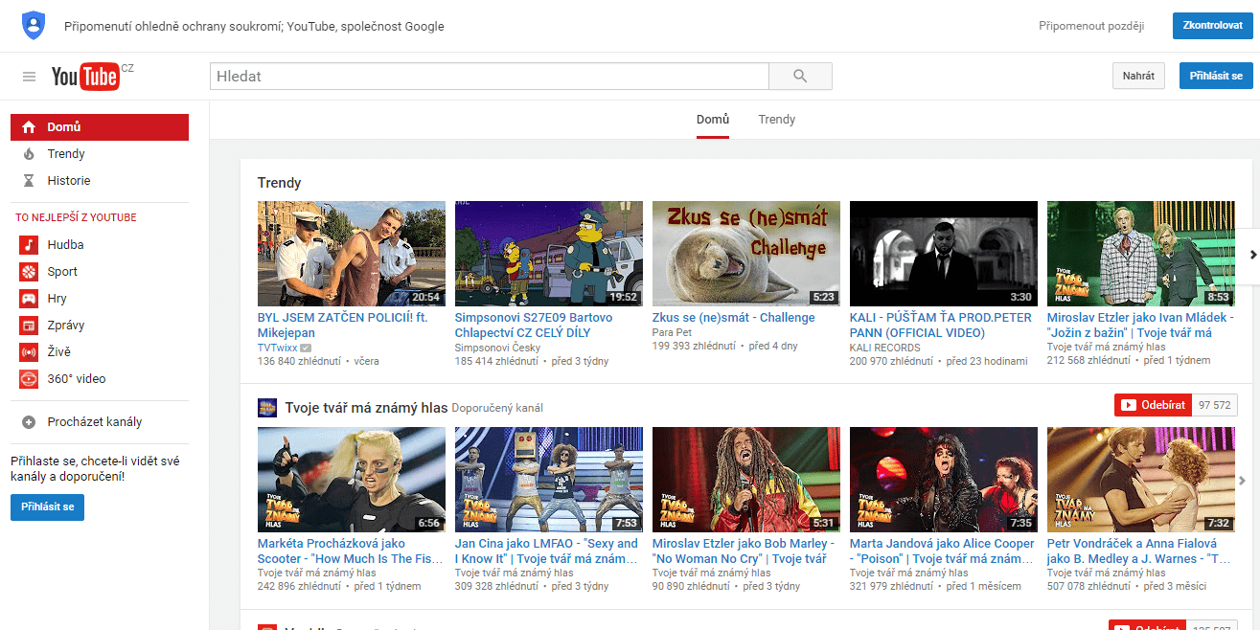The width and height of the screenshot is (1260, 630).
Task: Open Simpsonovi Česky channel link
Action: (x=498, y=348)
